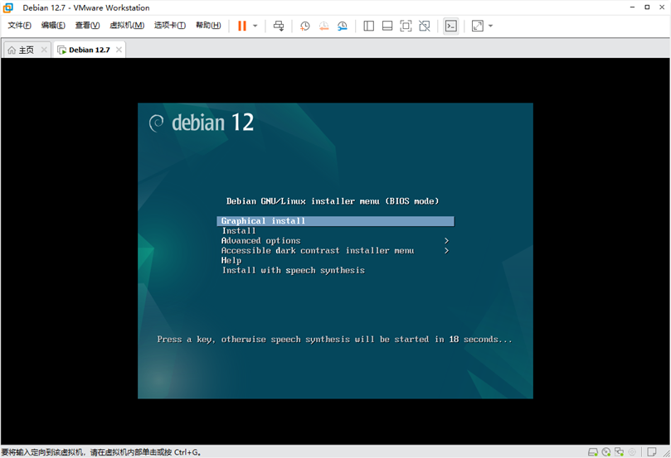Open Advanced options in installer menu
The width and height of the screenshot is (671, 458).
point(335,240)
